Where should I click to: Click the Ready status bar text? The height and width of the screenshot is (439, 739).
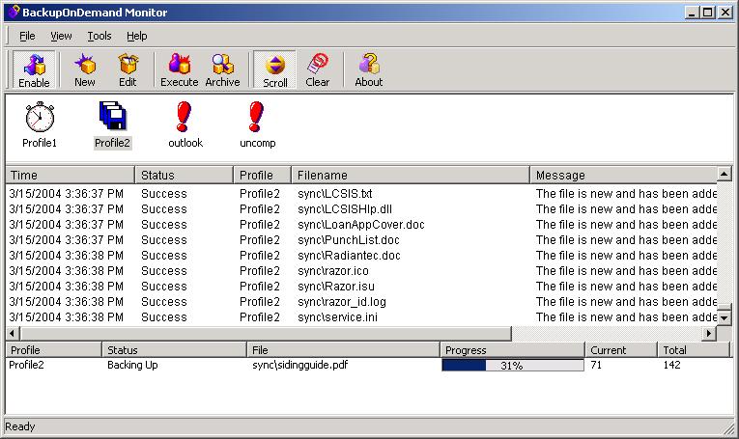[19, 426]
